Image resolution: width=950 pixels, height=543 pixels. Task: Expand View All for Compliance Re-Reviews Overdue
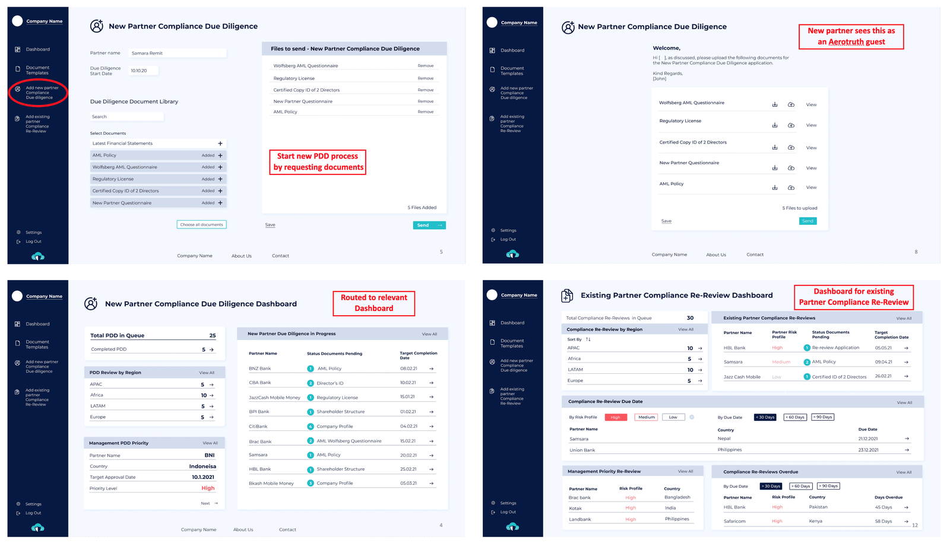[903, 472]
